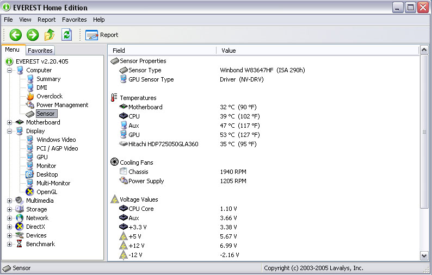The width and height of the screenshot is (432, 275).
Task: Expand the Storage tree node
Action: pos(9,209)
